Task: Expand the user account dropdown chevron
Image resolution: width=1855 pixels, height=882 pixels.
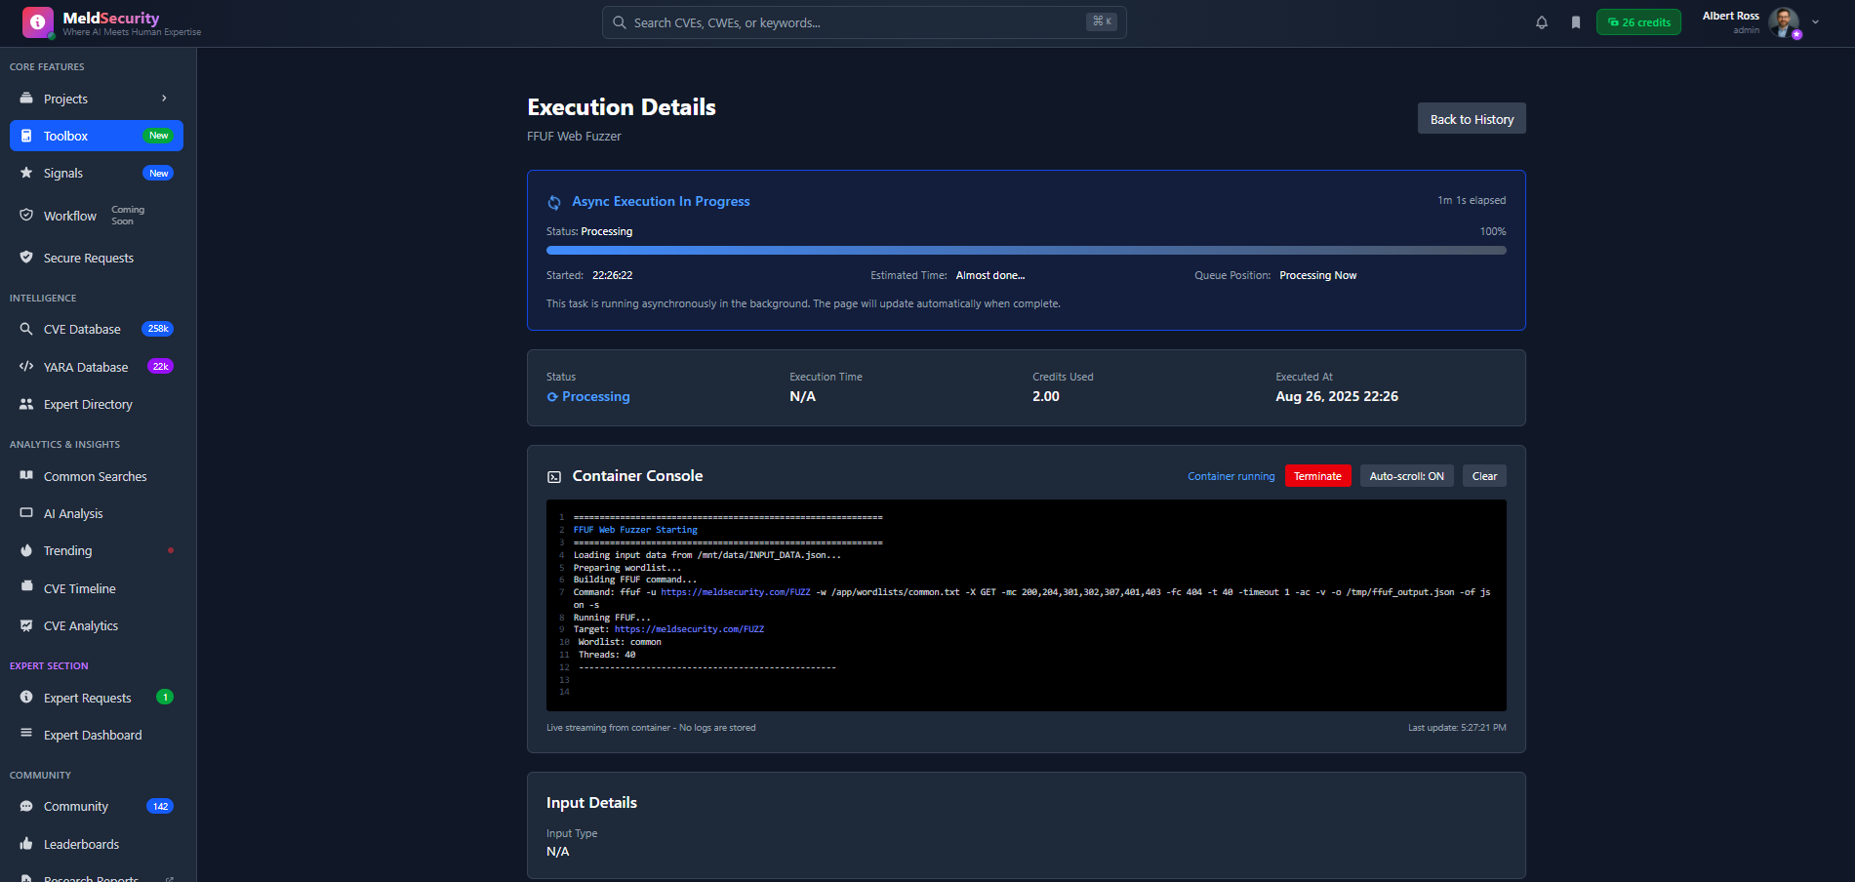Action: point(1816,22)
